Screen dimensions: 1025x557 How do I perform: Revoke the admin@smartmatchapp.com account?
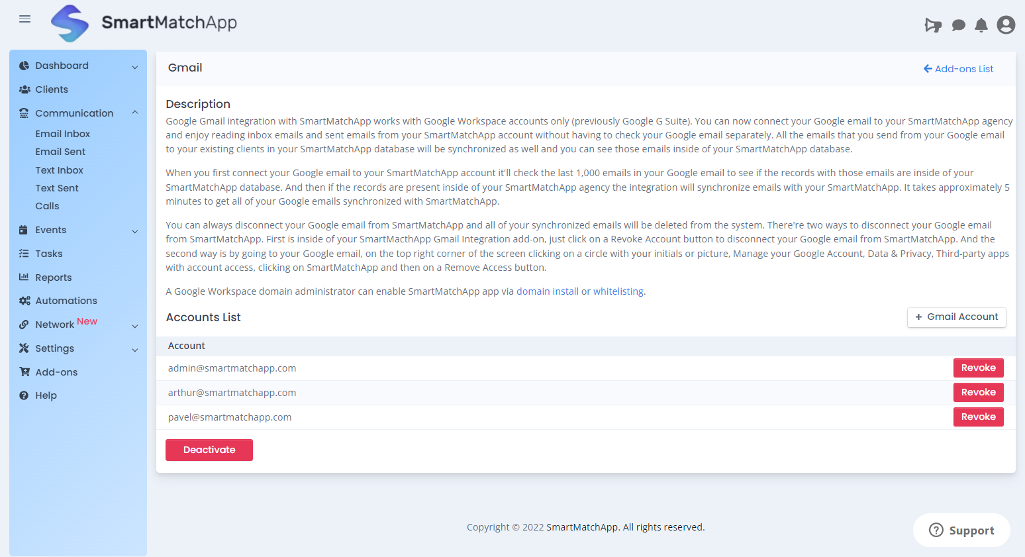coord(978,368)
